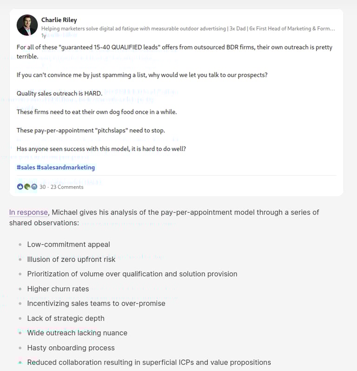Screen dimensions: 357x371
Task: Follow the #sales hashtag
Action: [26, 167]
